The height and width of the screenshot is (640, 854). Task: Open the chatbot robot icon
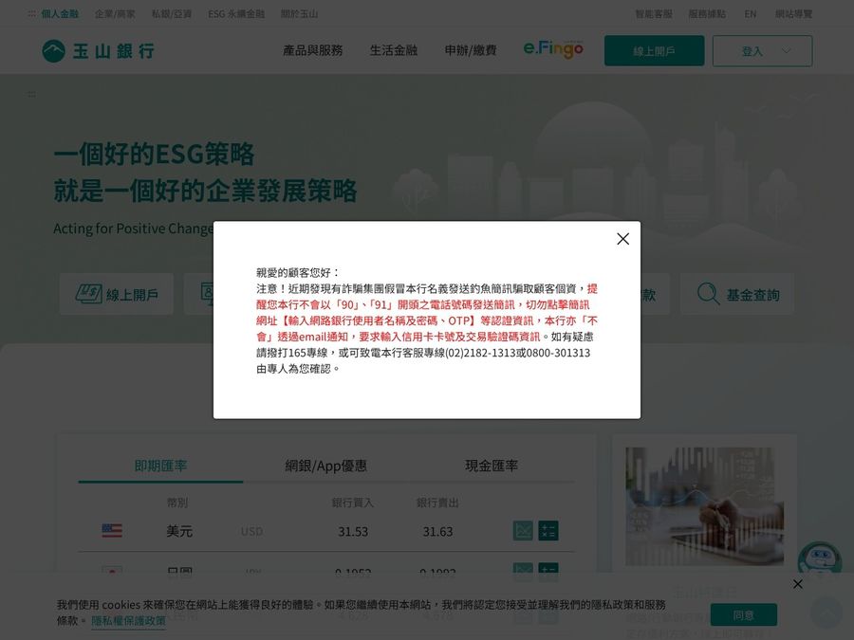click(x=819, y=558)
